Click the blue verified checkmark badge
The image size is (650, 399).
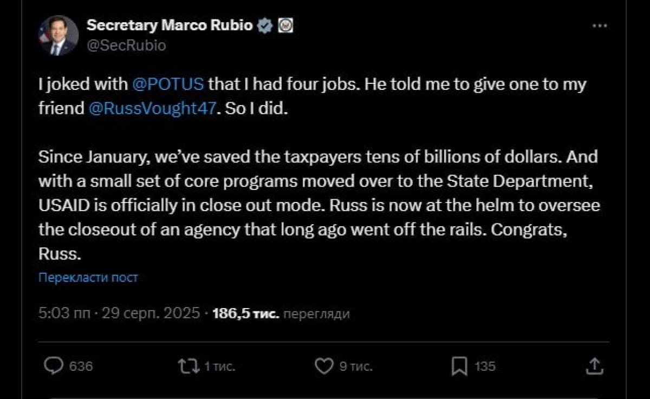click(265, 25)
